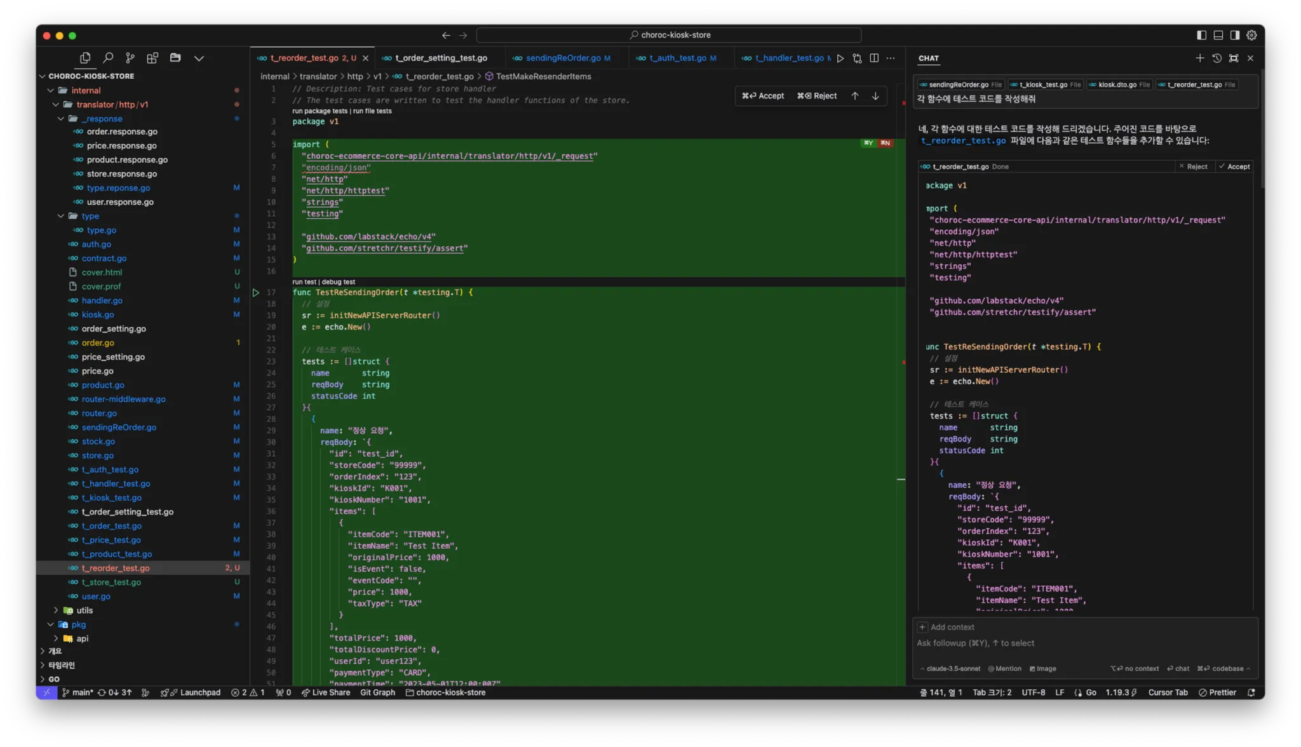Open the claude-3.5-sonnet model dropdown

[950, 668]
